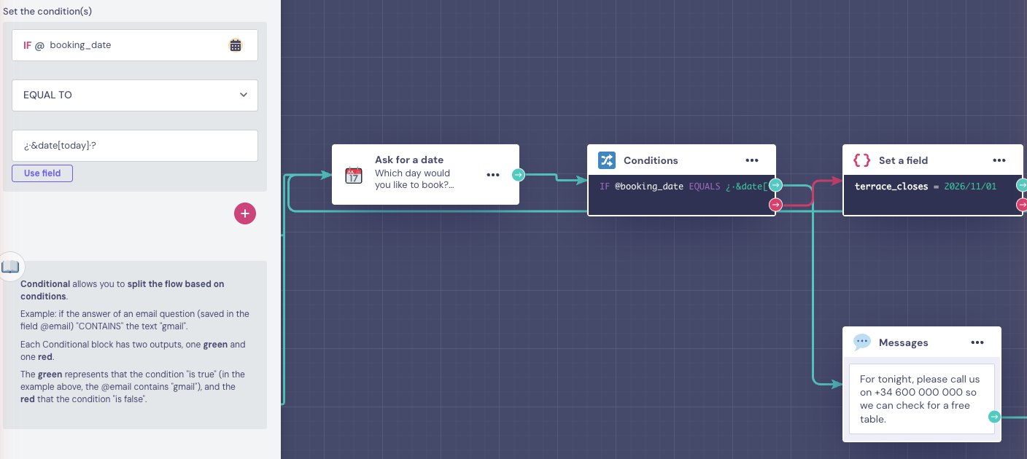Click the IF @booking_date EQUALS condition text
Viewport: 1027px width, 459px height.
683,187
